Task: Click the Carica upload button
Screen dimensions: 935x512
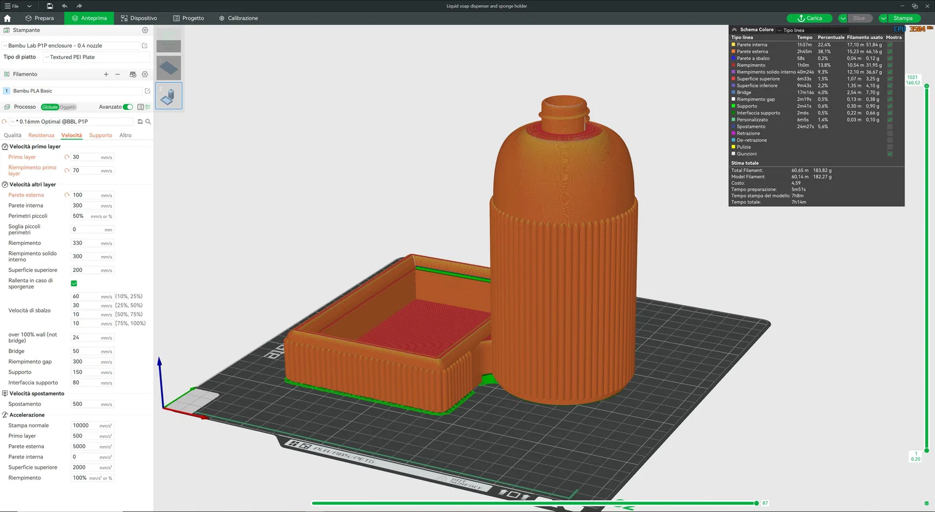Action: click(x=809, y=18)
